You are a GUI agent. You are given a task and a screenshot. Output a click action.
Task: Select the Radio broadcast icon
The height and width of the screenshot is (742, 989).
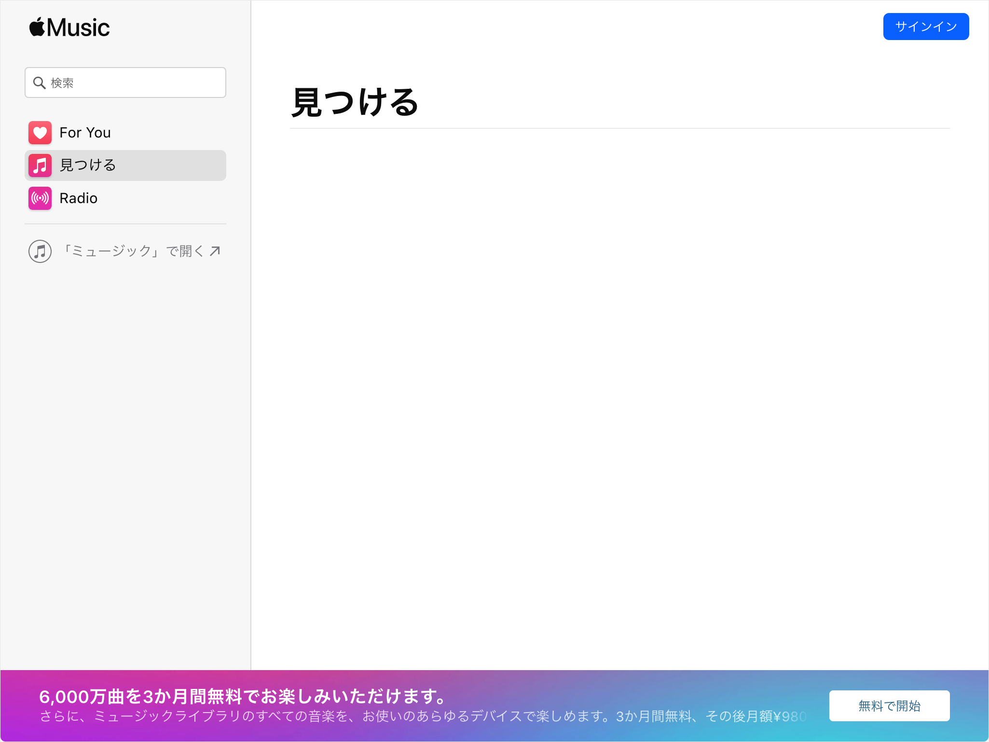point(40,199)
